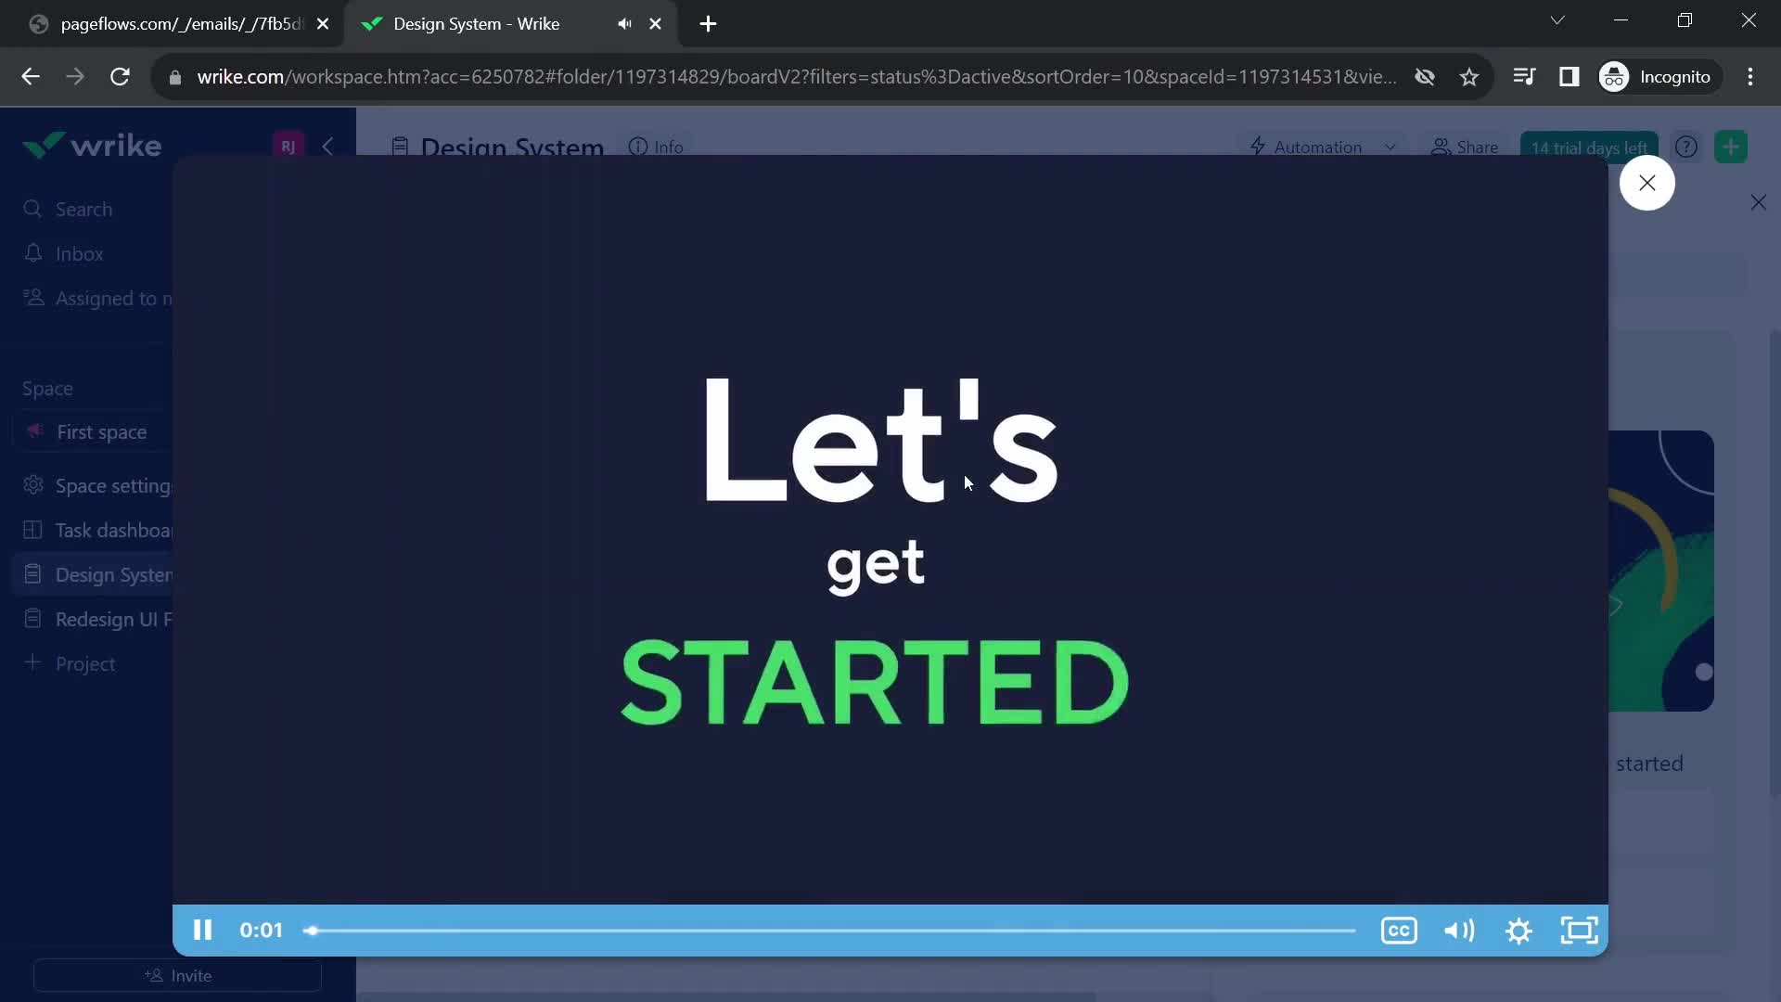
Task: Open Help center icon
Action: pos(1685,147)
